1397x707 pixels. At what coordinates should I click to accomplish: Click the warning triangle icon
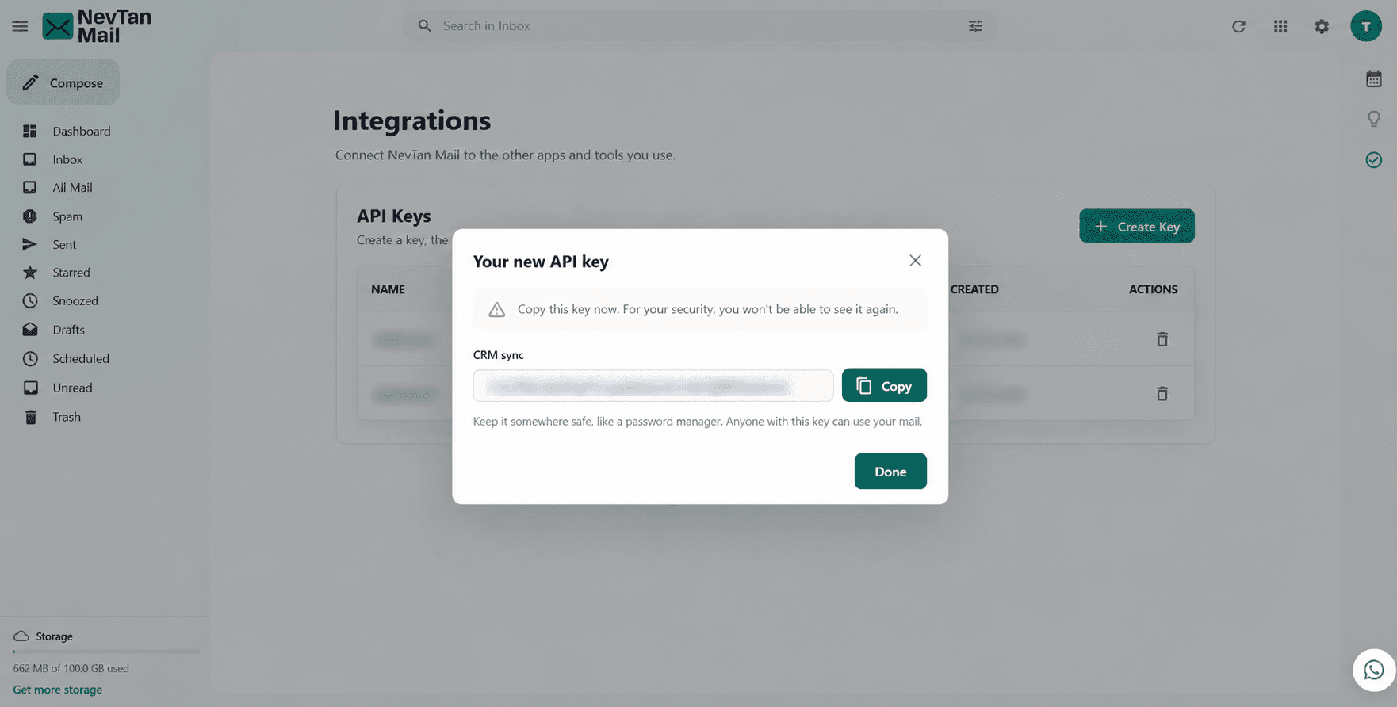point(496,310)
